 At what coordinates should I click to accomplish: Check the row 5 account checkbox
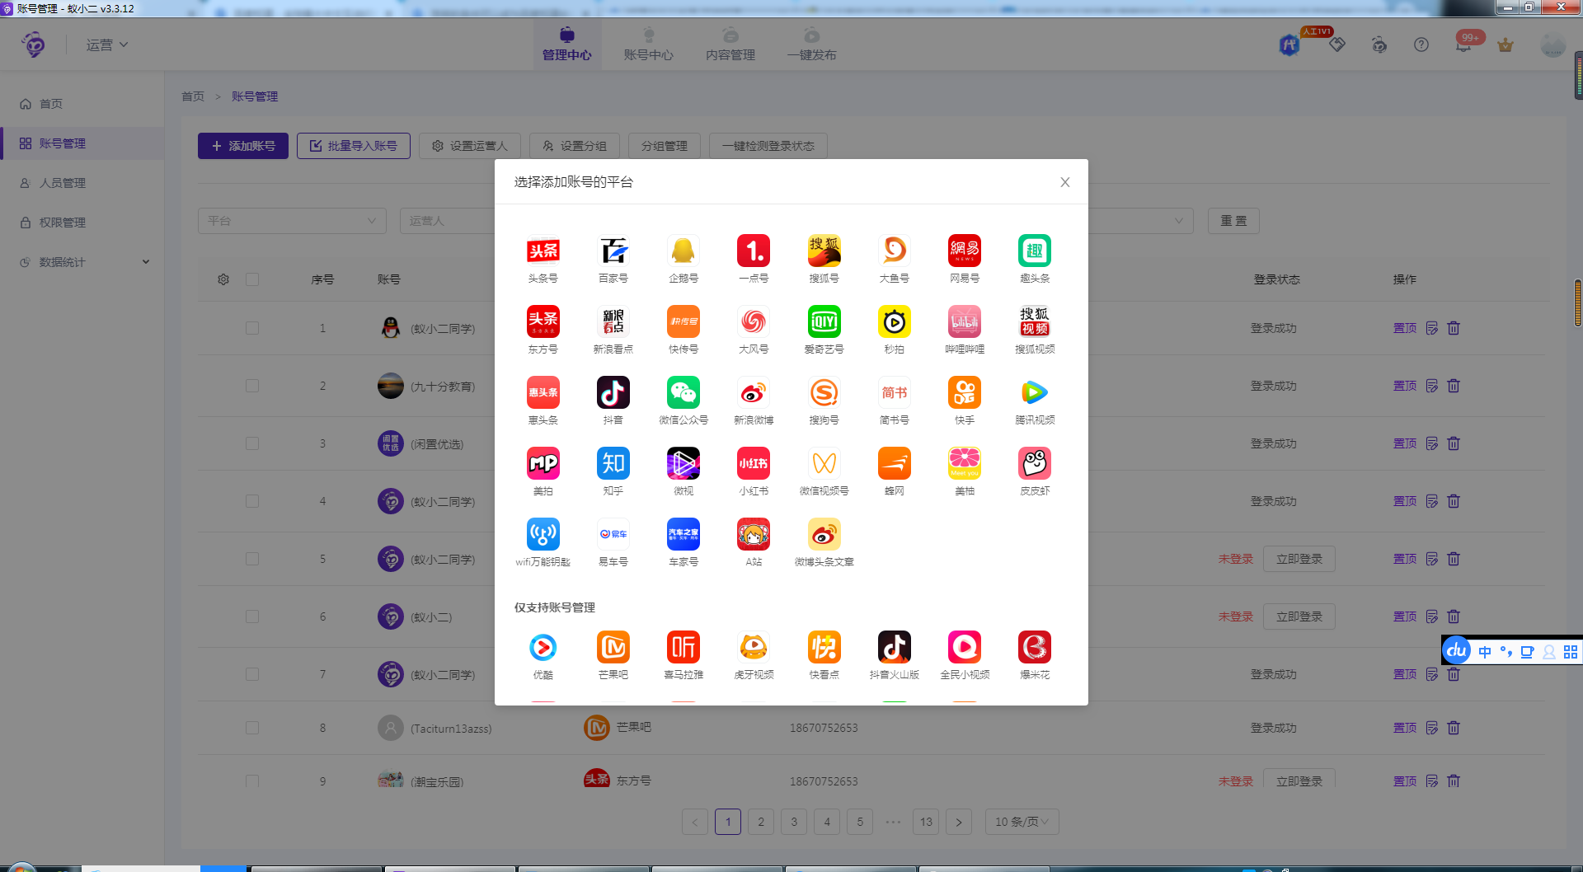[252, 559]
